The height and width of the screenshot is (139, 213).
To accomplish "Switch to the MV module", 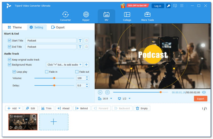I will (x=106, y=16).
